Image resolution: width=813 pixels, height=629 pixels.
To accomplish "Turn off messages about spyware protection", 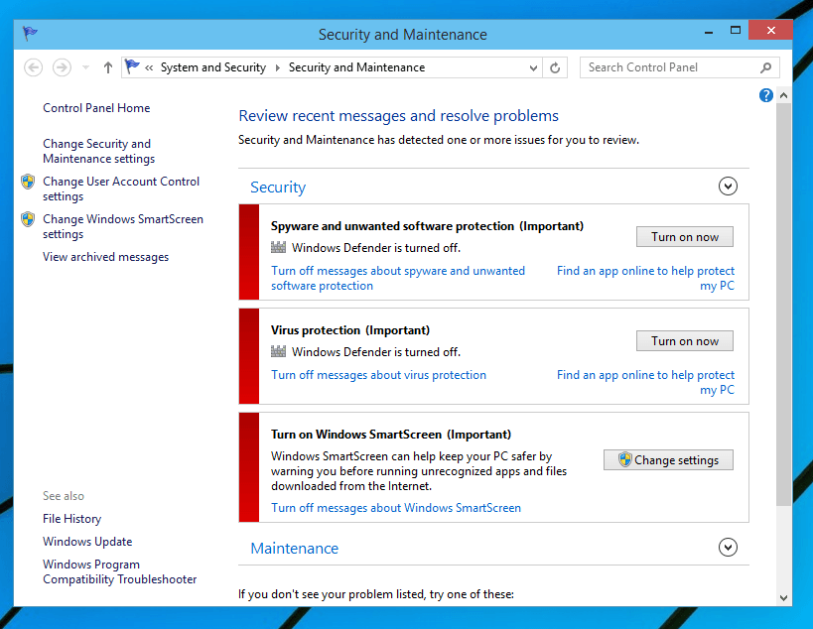I will click(398, 278).
